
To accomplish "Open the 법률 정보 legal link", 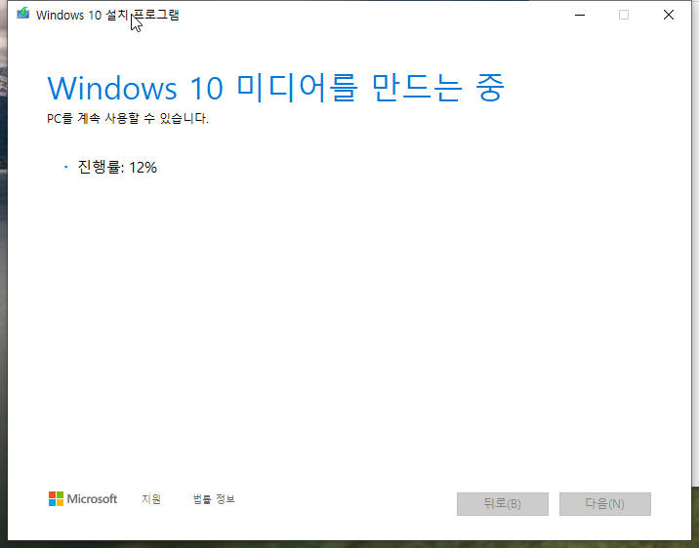I will [214, 499].
